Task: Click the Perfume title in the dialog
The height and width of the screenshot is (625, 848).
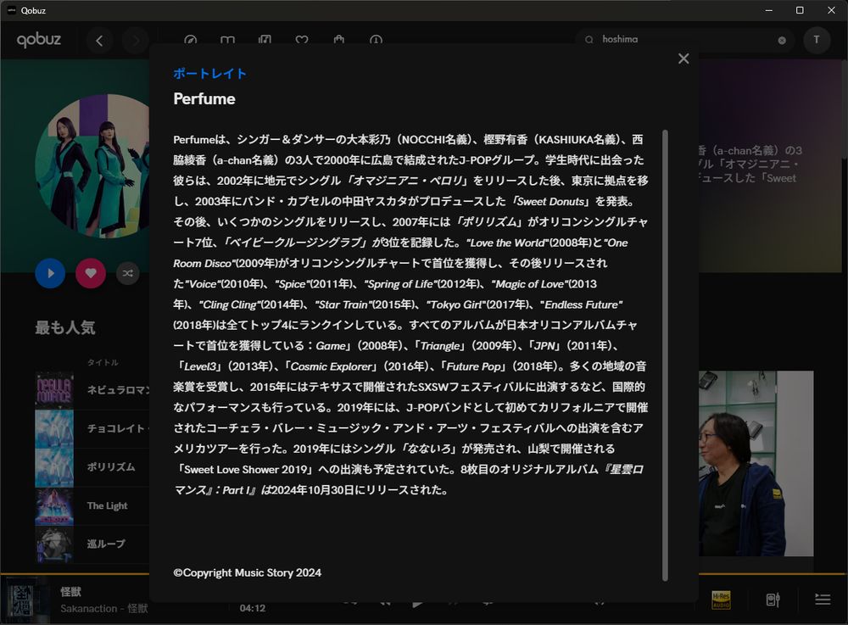Action: pos(204,99)
